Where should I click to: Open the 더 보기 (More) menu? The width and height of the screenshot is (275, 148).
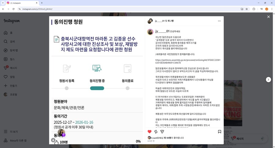(x=11, y=131)
